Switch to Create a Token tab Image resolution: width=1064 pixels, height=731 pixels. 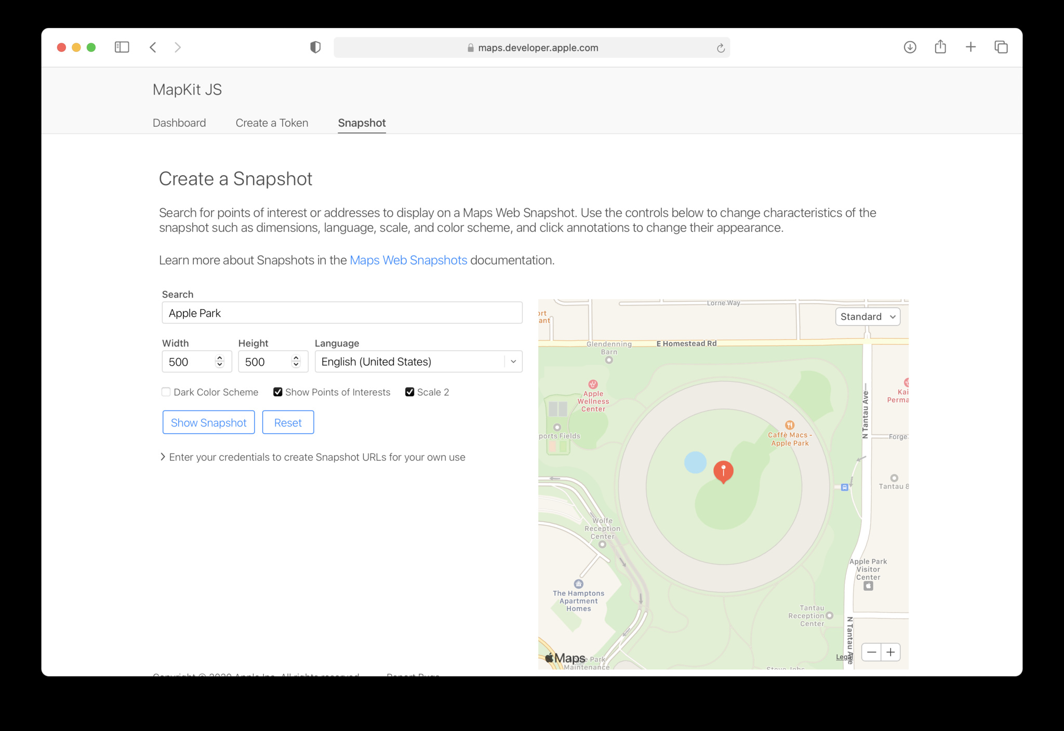click(x=272, y=123)
